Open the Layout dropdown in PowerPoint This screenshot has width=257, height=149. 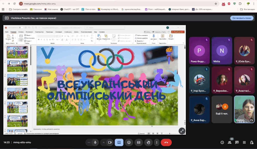pyautogui.click(x=28, y=35)
